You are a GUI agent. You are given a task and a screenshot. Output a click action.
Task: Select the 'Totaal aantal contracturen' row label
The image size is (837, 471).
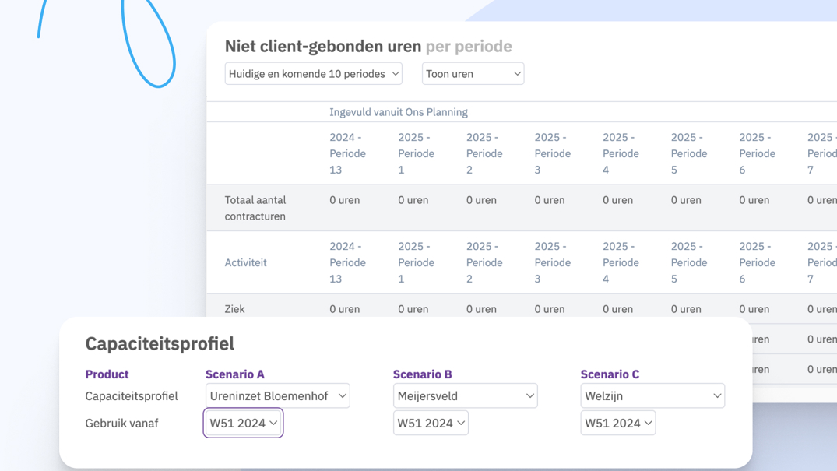pyautogui.click(x=255, y=208)
